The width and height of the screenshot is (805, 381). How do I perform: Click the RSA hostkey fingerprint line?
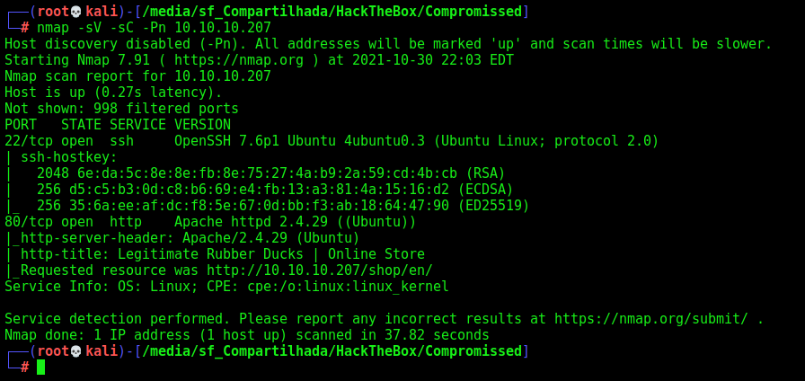271,173
